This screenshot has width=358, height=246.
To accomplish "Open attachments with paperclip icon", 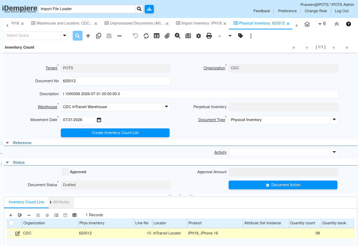I will click(x=167, y=36).
